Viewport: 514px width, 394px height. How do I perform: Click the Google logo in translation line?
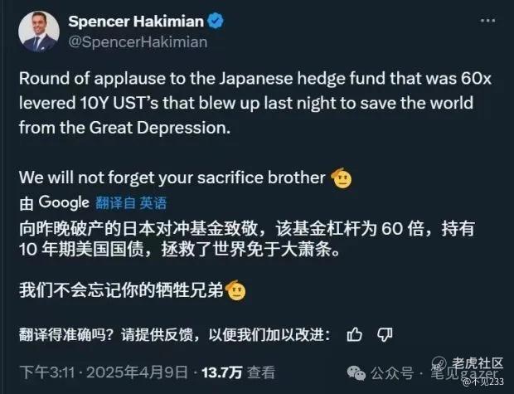63,202
